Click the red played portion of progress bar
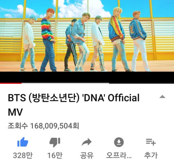This screenshot has height=165, width=174. 11,83
